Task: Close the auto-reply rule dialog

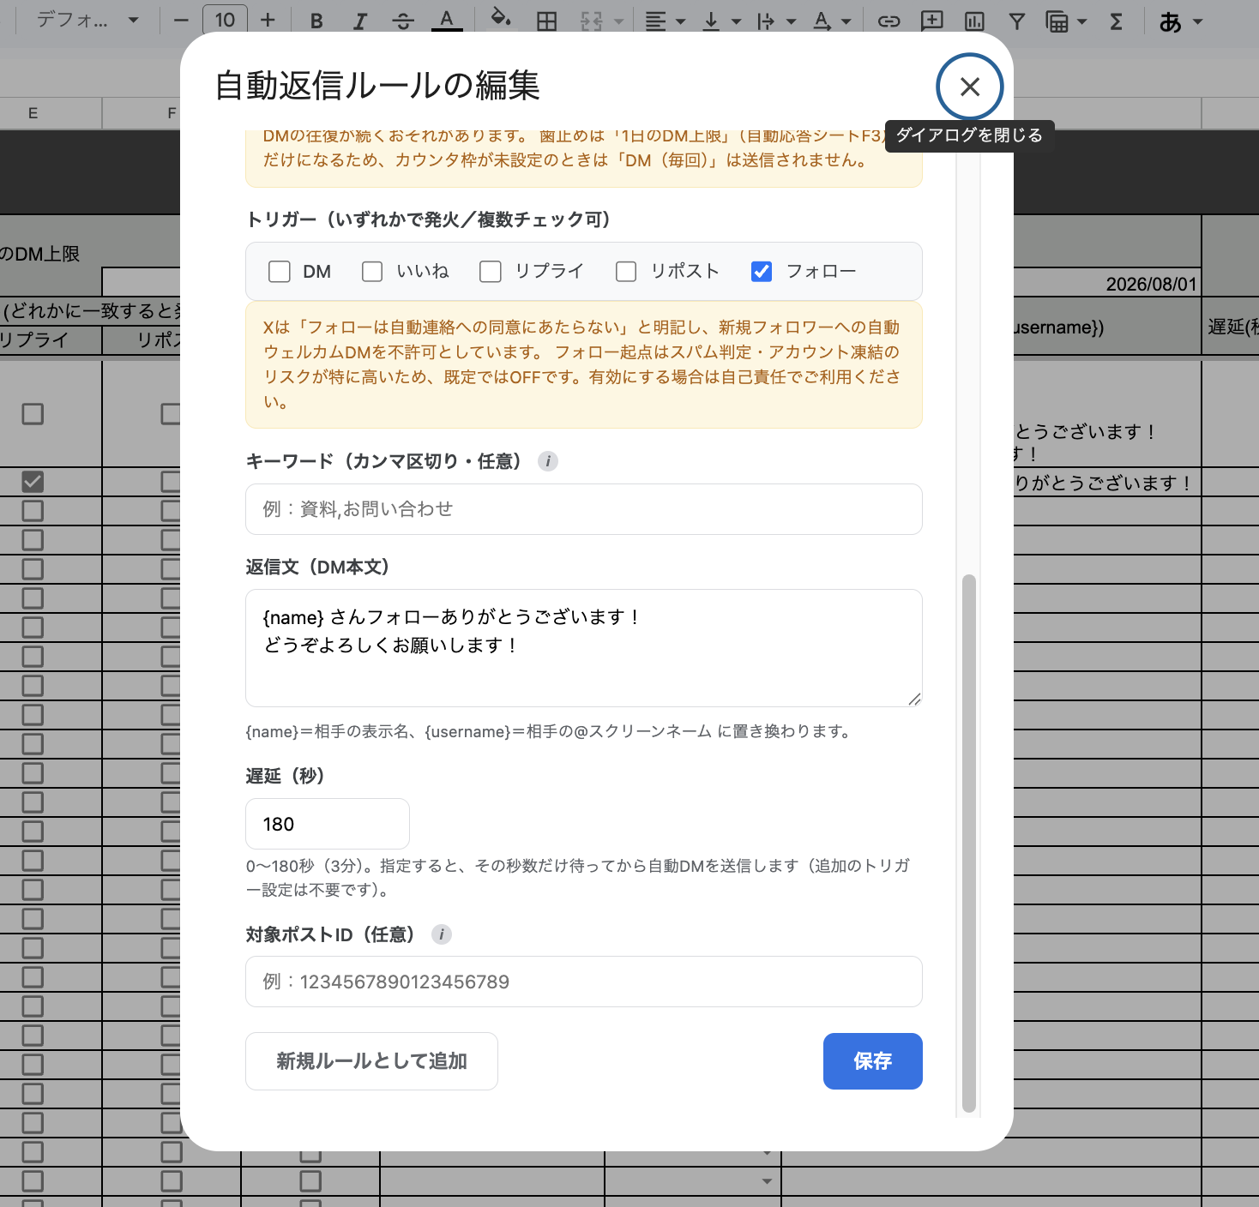Action: [x=970, y=87]
